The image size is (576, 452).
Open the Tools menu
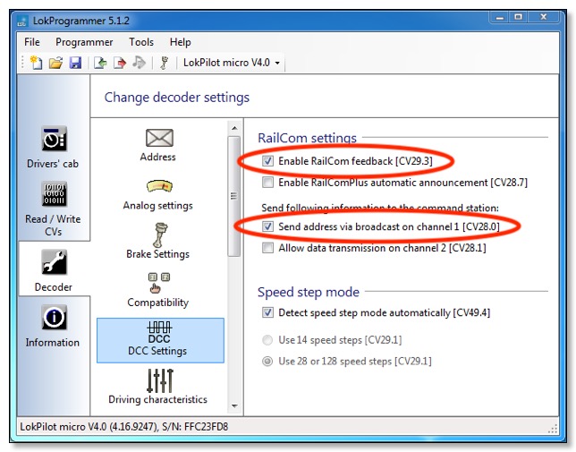[x=141, y=42]
